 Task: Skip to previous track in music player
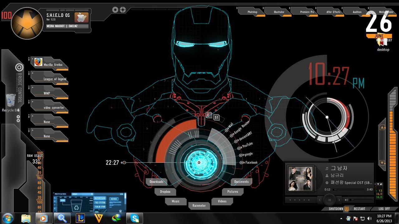tap(320, 200)
